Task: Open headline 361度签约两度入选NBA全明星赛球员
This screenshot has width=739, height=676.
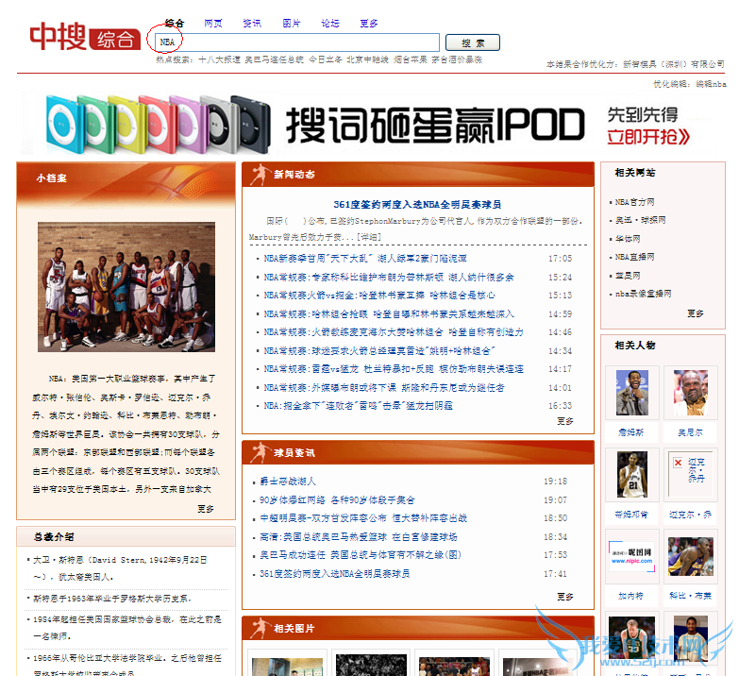Action: 417,204
